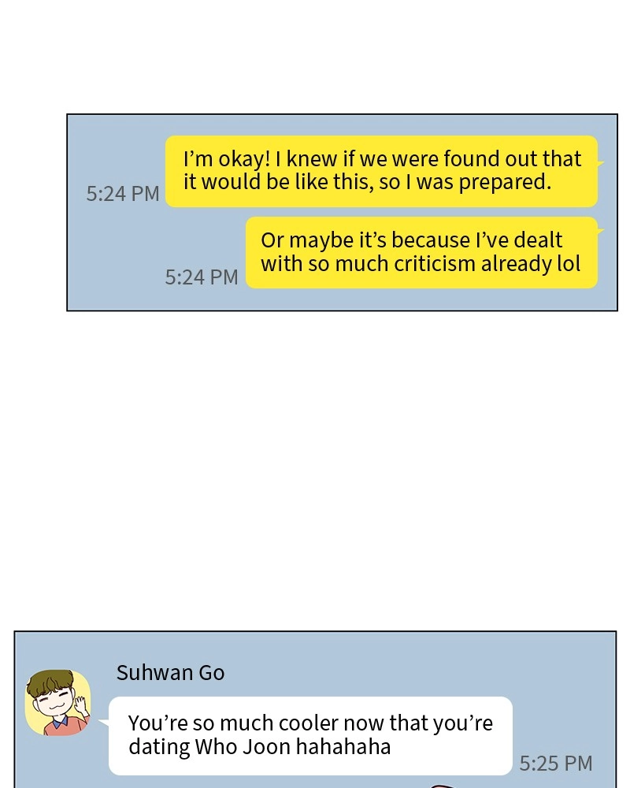Click the tail of the "I'm okay!" bubble
The height and width of the screenshot is (788, 630).
point(600,163)
